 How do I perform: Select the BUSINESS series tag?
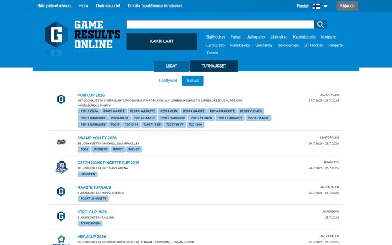(x=100, y=149)
